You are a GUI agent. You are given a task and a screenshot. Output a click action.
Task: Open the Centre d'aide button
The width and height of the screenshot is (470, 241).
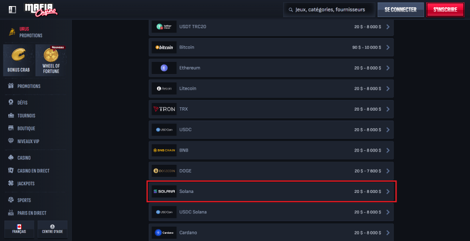click(x=53, y=229)
